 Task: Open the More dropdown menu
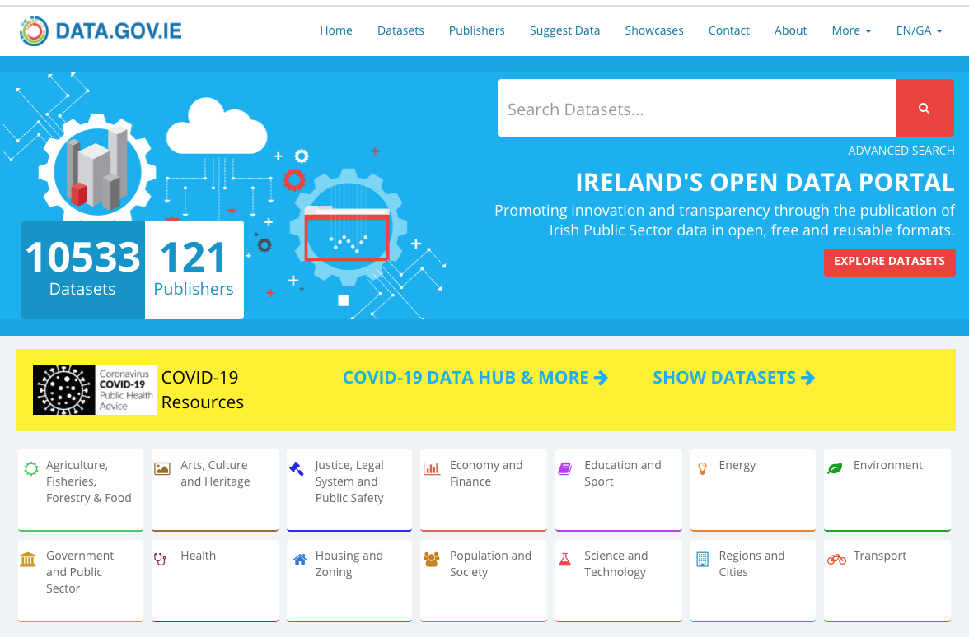[x=851, y=30]
